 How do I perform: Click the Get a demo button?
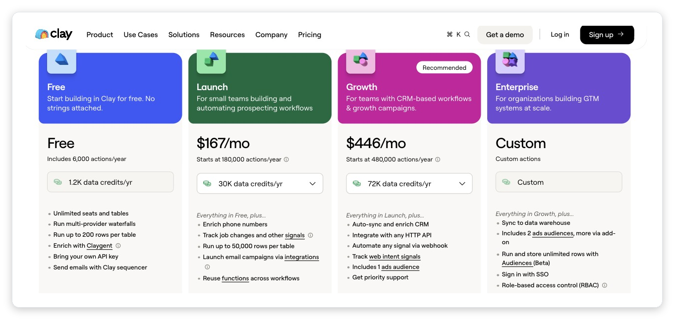[505, 35]
